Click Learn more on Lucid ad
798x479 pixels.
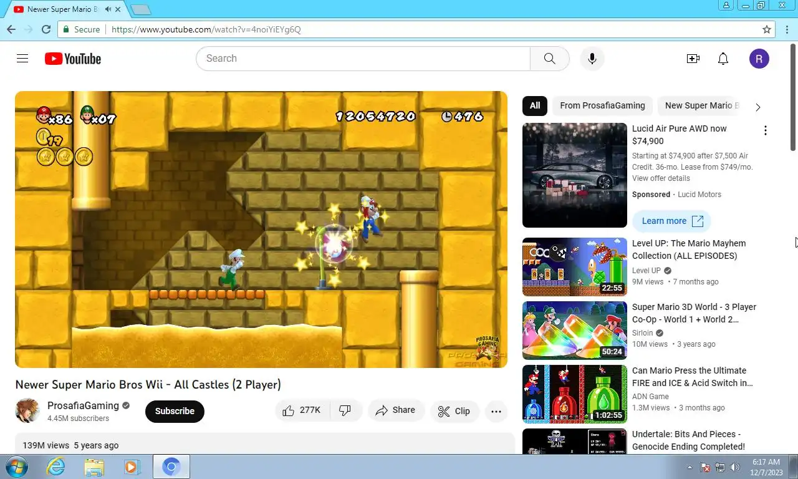pyautogui.click(x=672, y=221)
